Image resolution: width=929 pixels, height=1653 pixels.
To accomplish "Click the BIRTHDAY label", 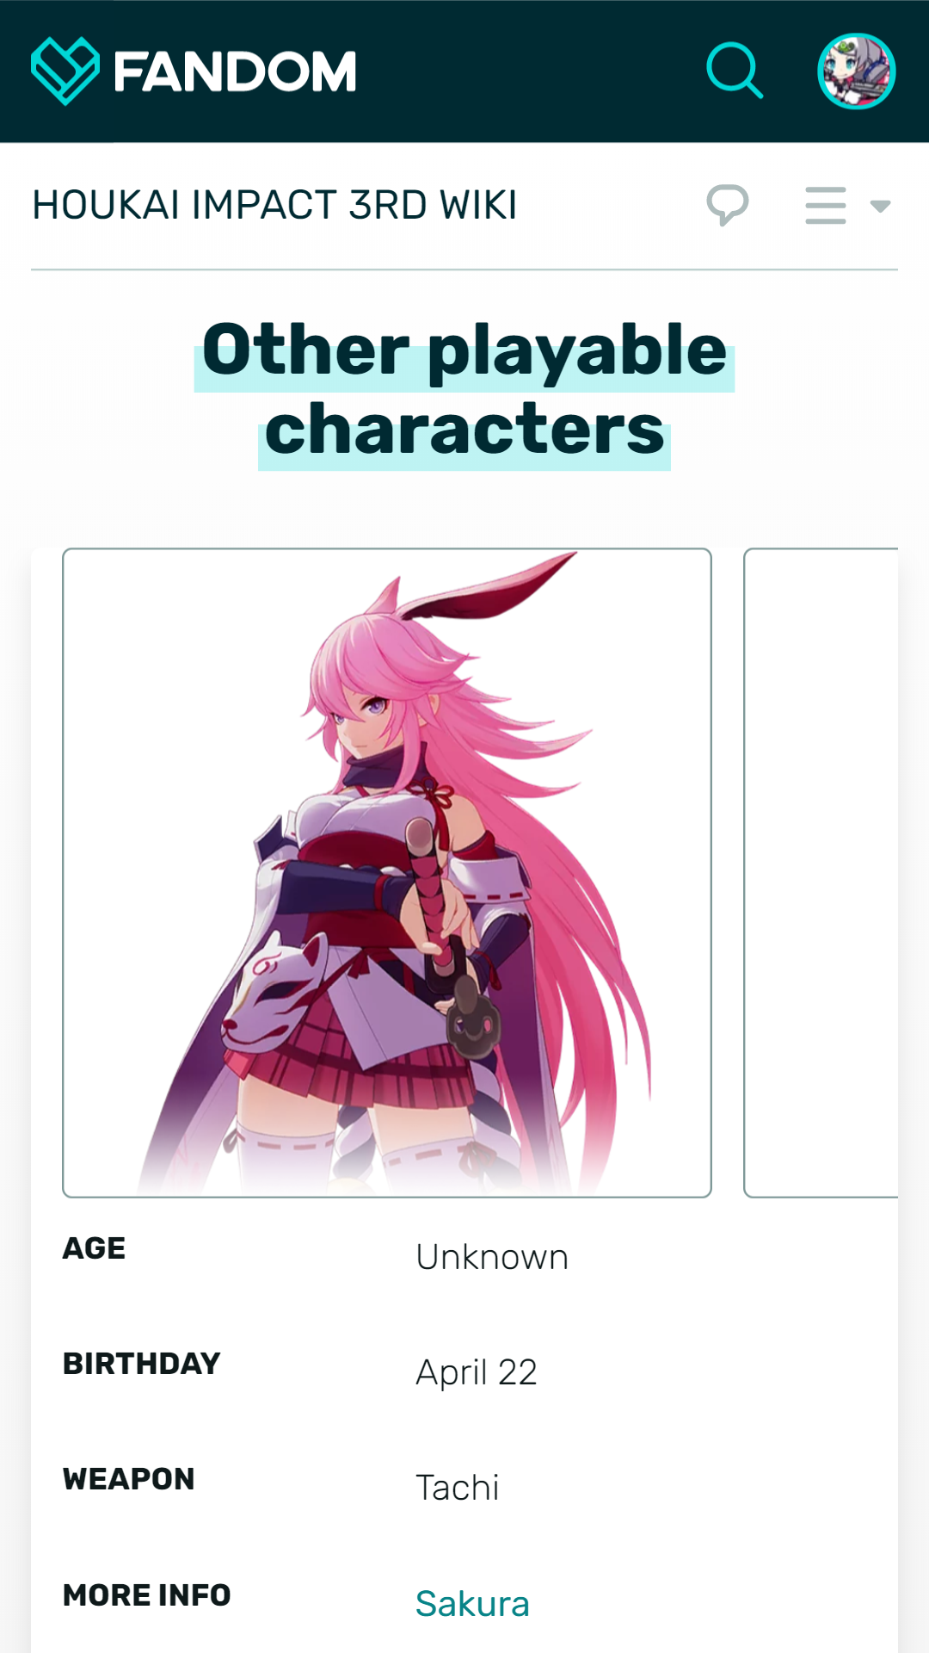I will [x=142, y=1364].
